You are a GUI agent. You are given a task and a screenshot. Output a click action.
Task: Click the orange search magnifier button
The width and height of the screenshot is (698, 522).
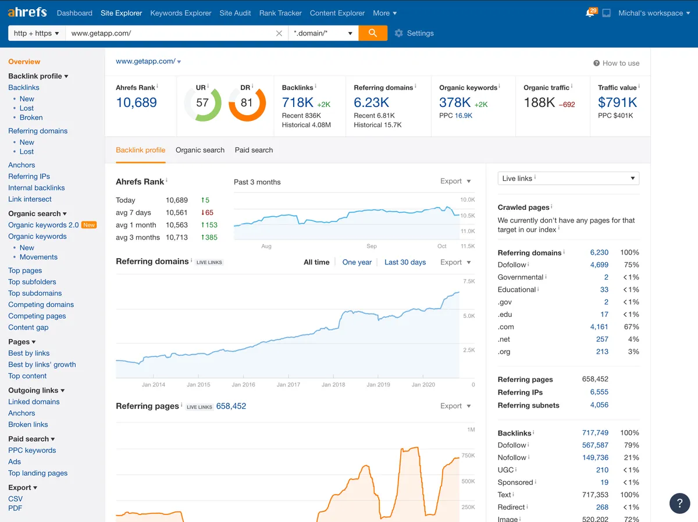tap(373, 33)
